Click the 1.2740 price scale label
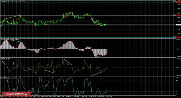 coord(179,13)
